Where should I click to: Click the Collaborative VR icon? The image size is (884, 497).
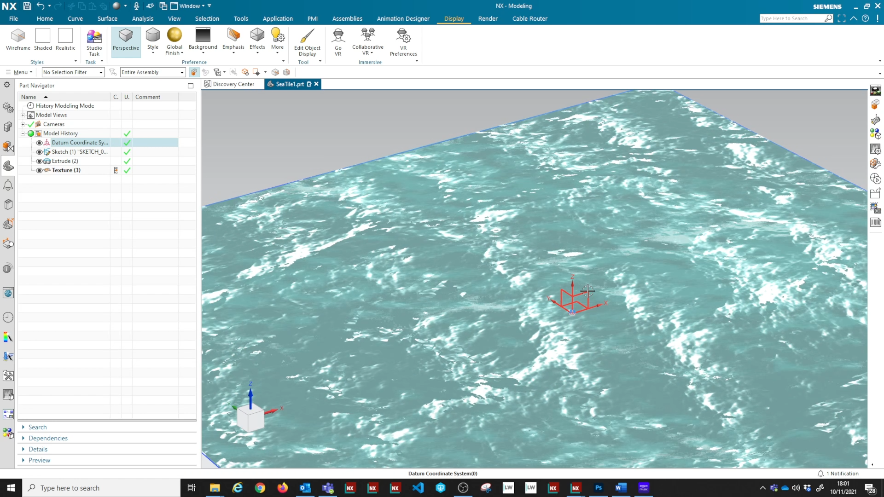pos(367,40)
